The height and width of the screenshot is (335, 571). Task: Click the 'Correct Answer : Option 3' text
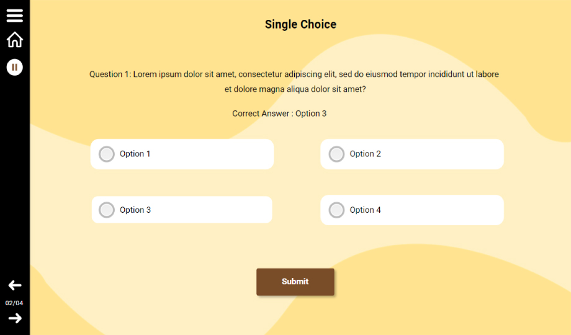pyautogui.click(x=279, y=114)
